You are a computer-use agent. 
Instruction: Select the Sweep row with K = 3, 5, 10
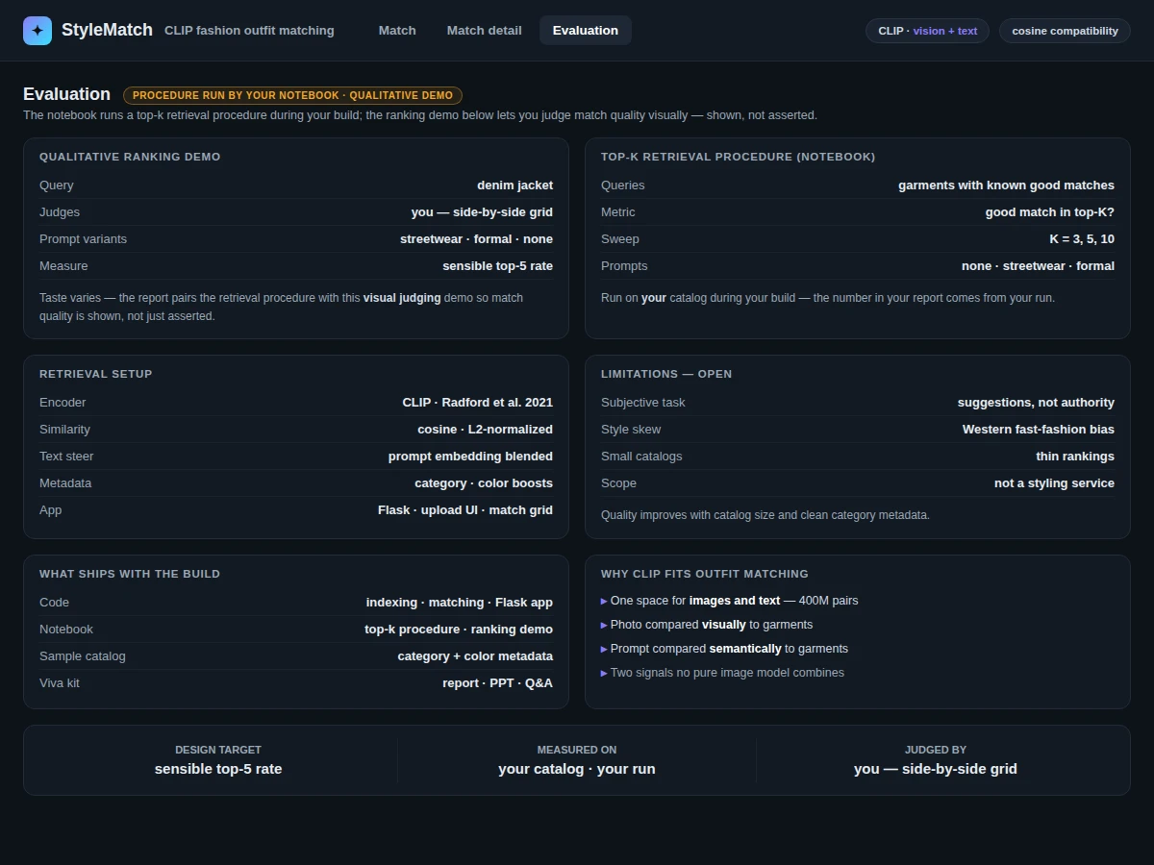(858, 239)
